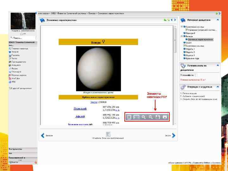Click Печать модуля operation
Image resolution: width=228 pixels, height=171 pixels.
[190, 93]
